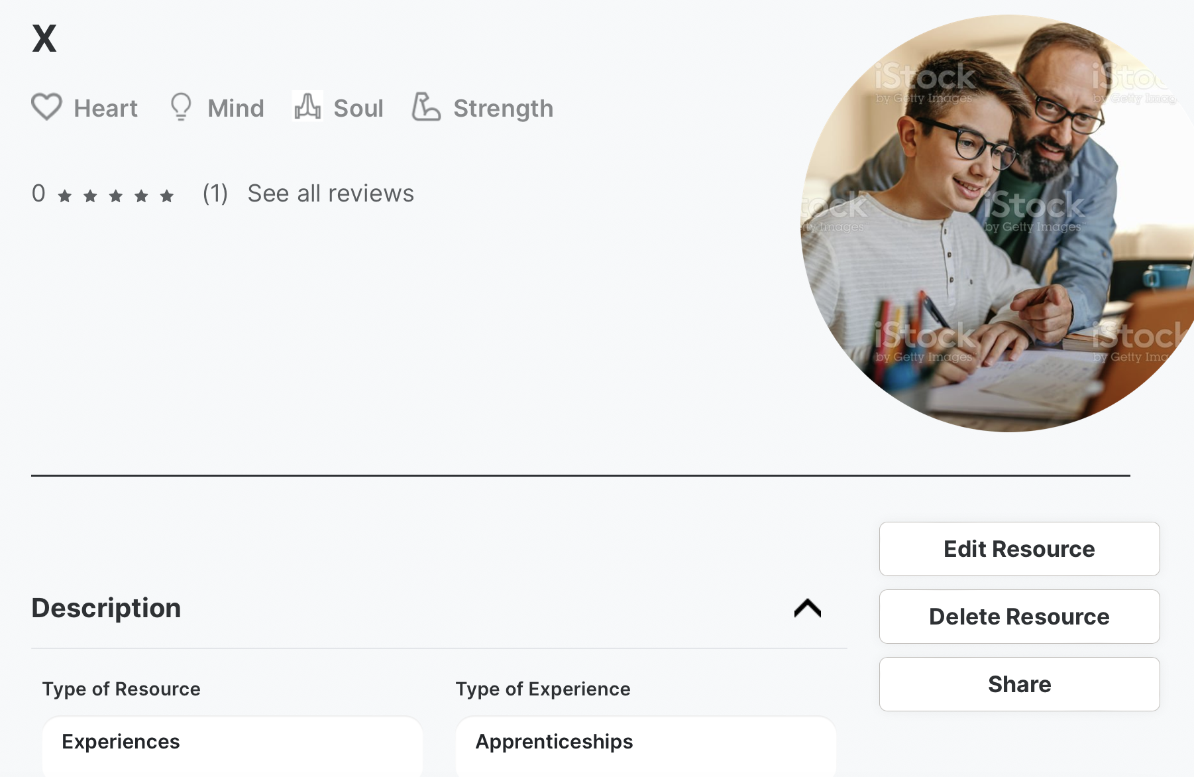Click the first rating star

(65, 196)
